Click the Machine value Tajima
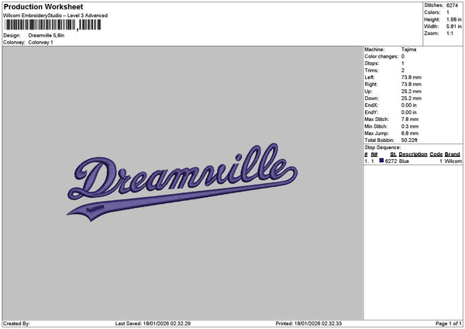Image resolution: width=465 pixels, height=329 pixels. [x=408, y=50]
